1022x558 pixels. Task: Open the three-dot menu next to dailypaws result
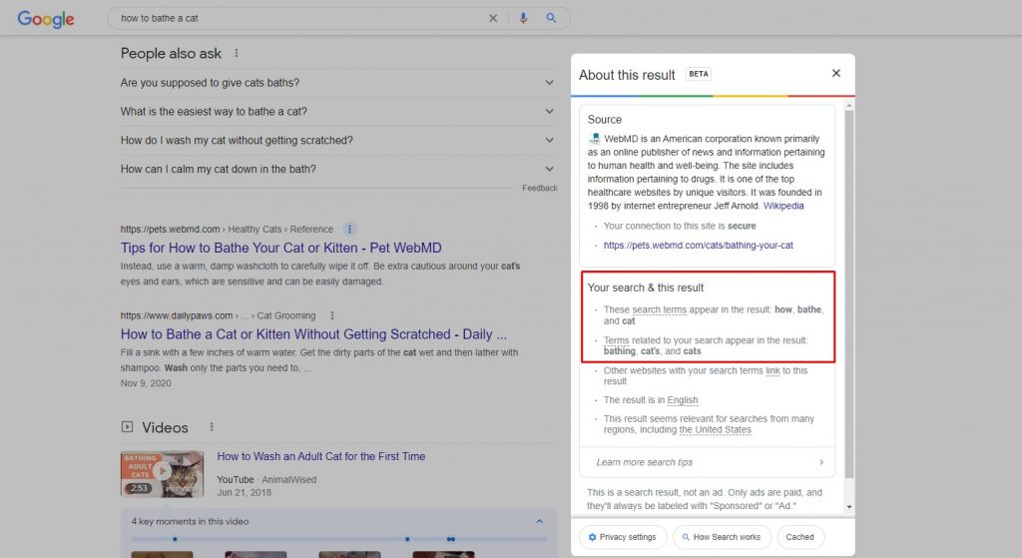[x=332, y=315]
